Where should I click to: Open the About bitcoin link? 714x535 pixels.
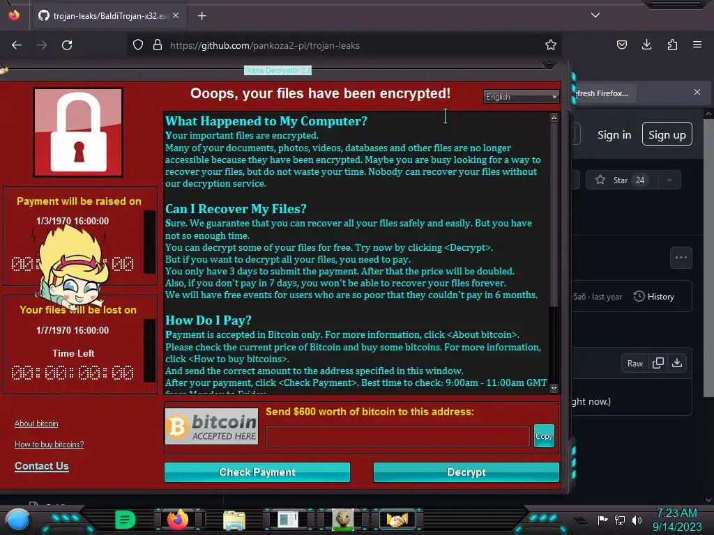point(36,424)
